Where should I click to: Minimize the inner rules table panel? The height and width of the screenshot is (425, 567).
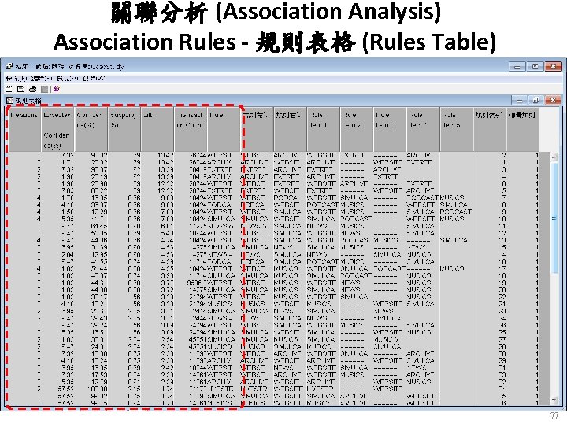519,100
